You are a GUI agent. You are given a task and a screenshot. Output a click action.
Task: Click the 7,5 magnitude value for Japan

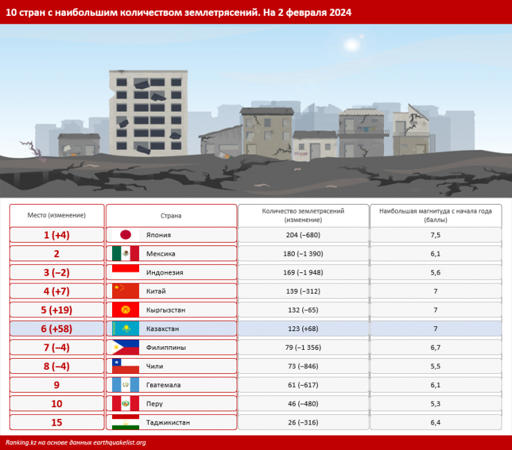click(435, 235)
